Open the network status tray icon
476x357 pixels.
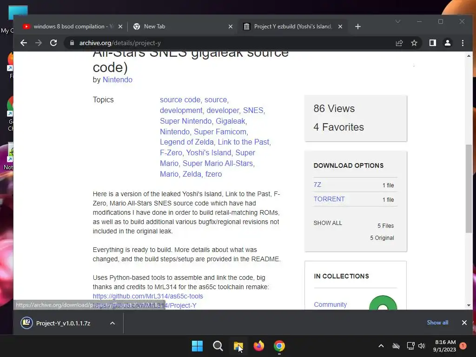pos(410,346)
